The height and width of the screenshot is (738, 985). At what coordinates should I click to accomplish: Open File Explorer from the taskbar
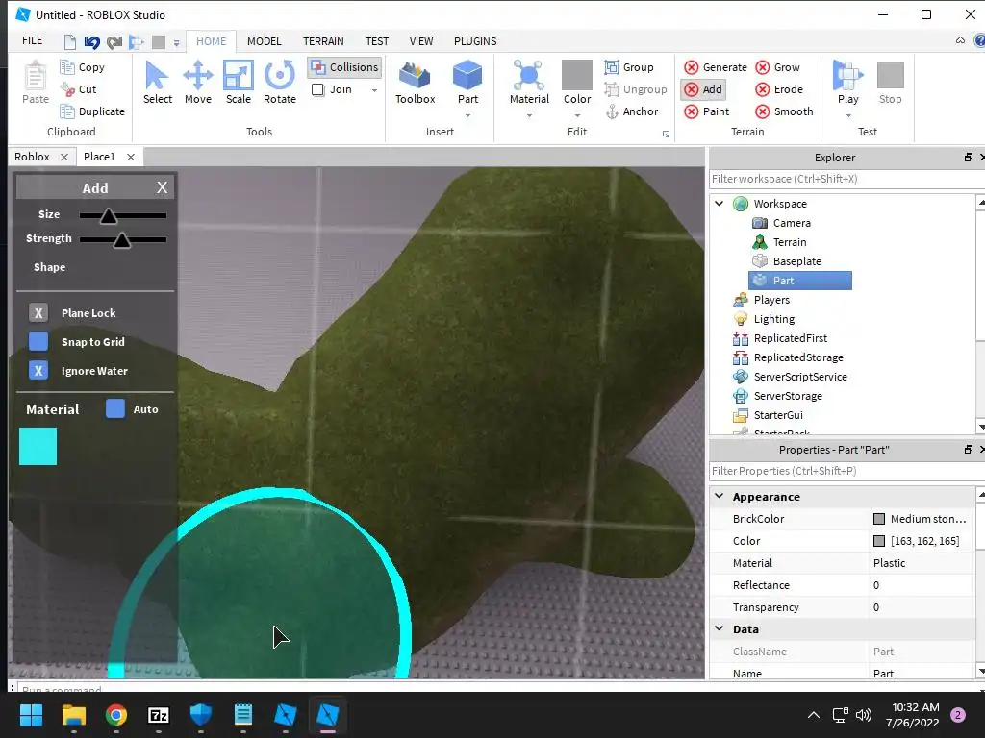point(73,715)
